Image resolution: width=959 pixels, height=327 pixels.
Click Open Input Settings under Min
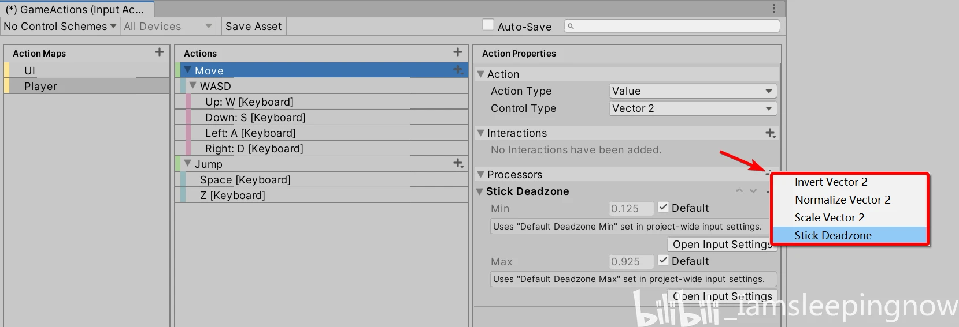[720, 245]
